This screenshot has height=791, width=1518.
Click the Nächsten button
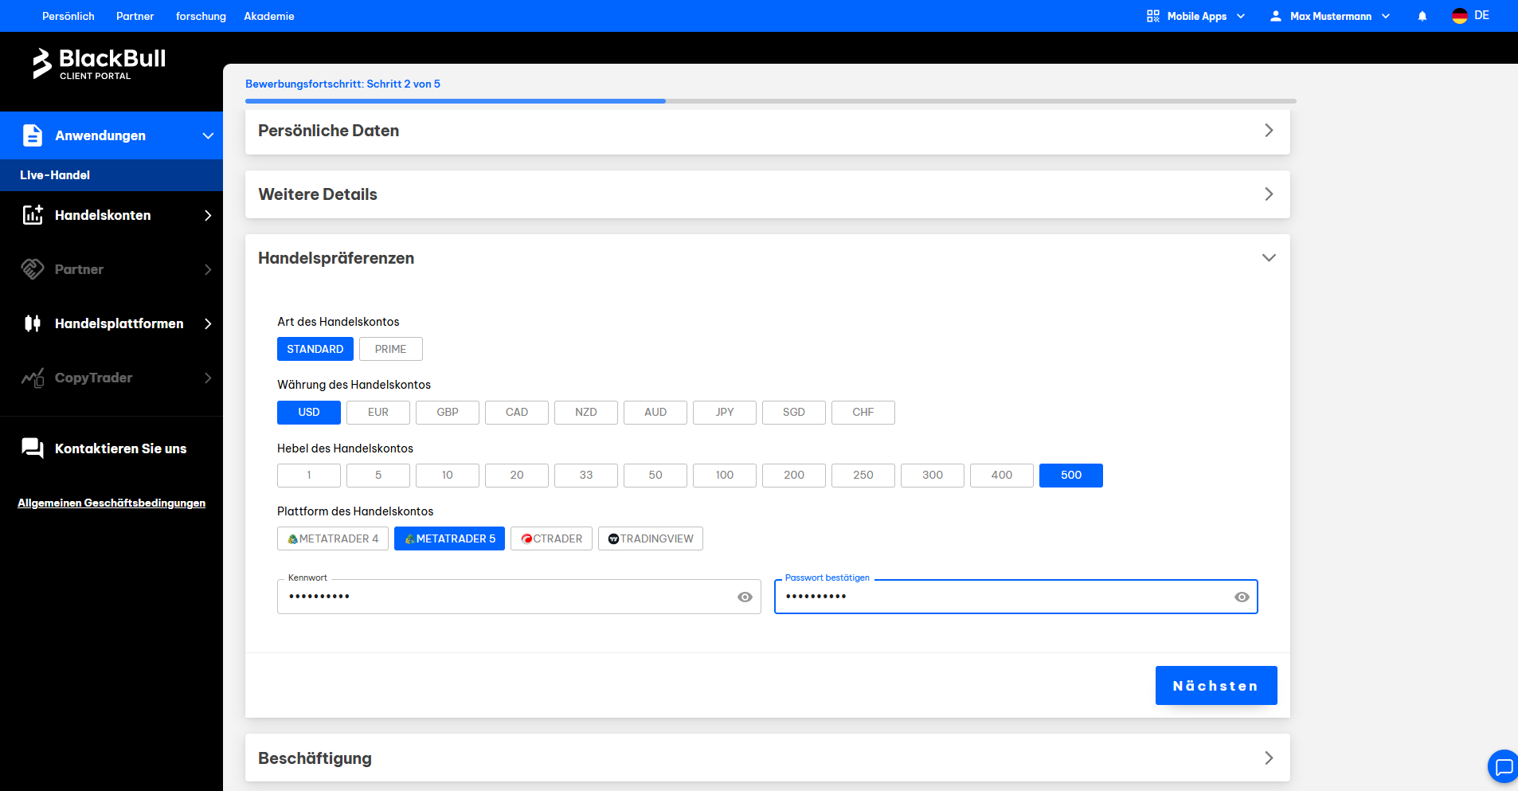click(x=1216, y=685)
